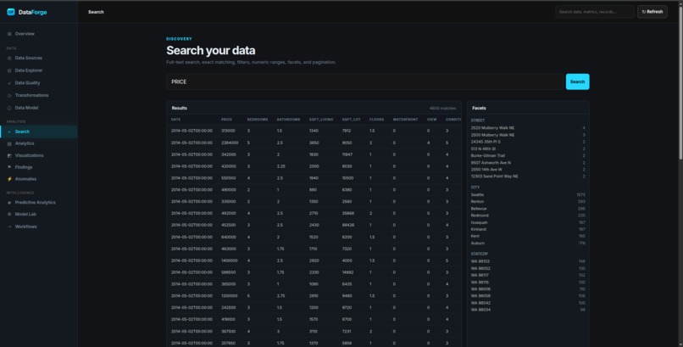This screenshot has width=683, height=347.
Task: Click the DATE column header
Action: pyautogui.click(x=175, y=120)
